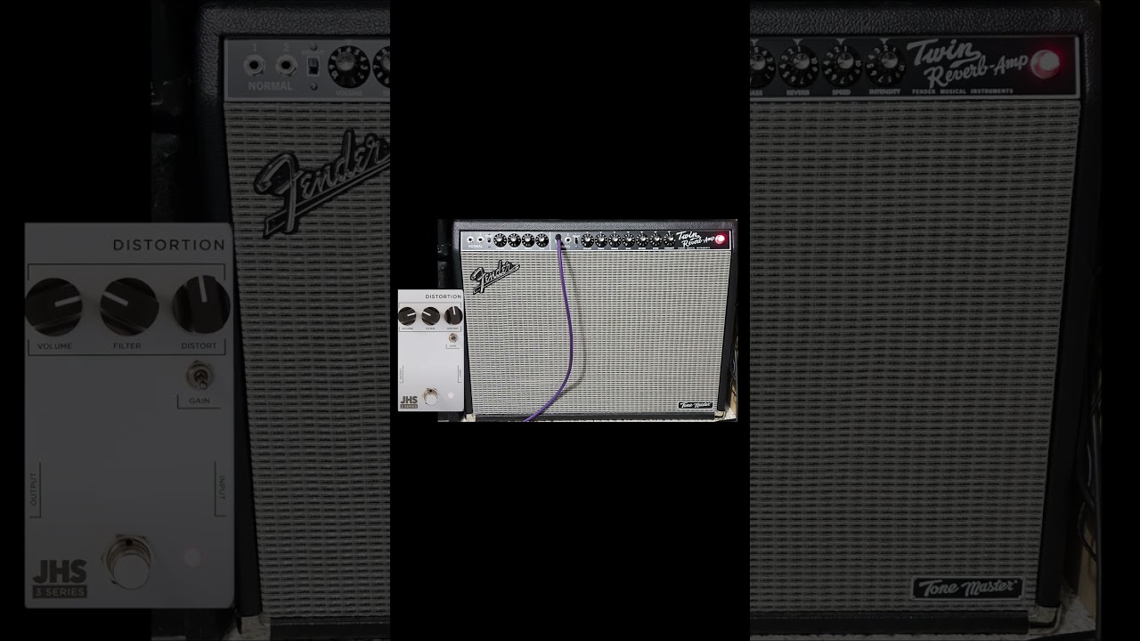Click the DISTORTION title on the large dimmed pedal
The height and width of the screenshot is (641, 1140).
point(169,245)
